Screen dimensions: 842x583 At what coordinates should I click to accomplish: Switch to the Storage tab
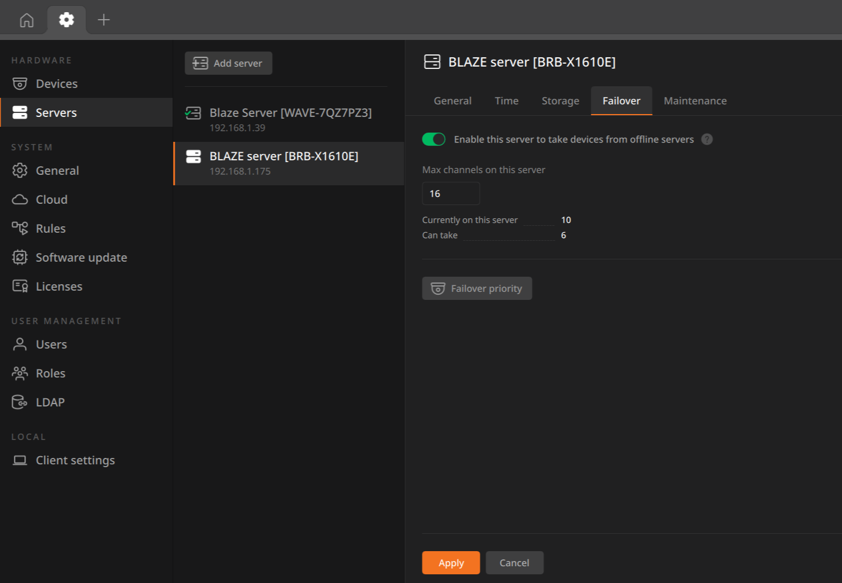[560, 101]
